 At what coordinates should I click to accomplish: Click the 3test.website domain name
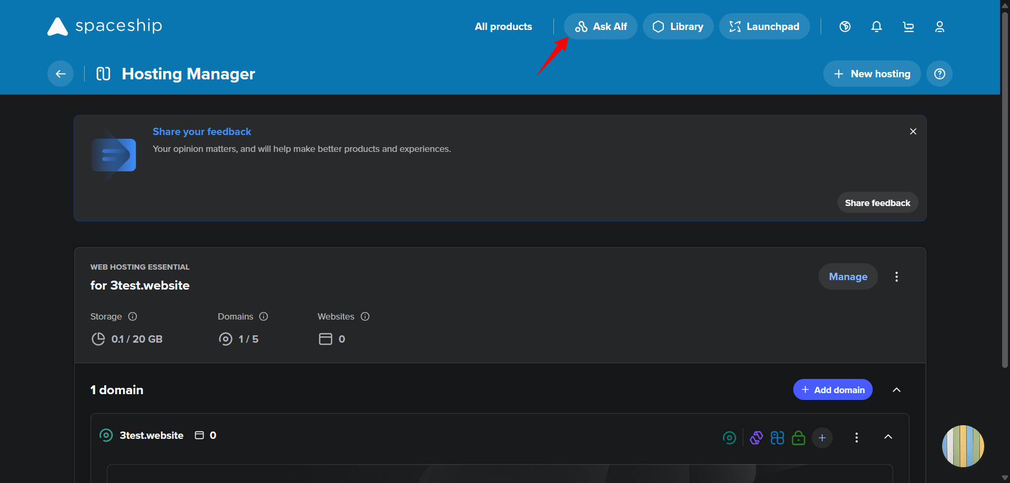(x=151, y=435)
